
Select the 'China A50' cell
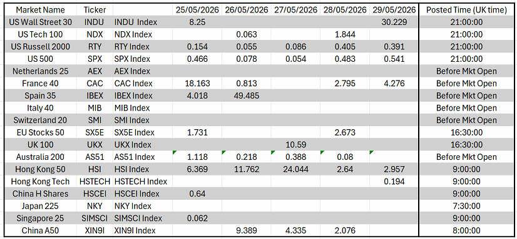41,230
